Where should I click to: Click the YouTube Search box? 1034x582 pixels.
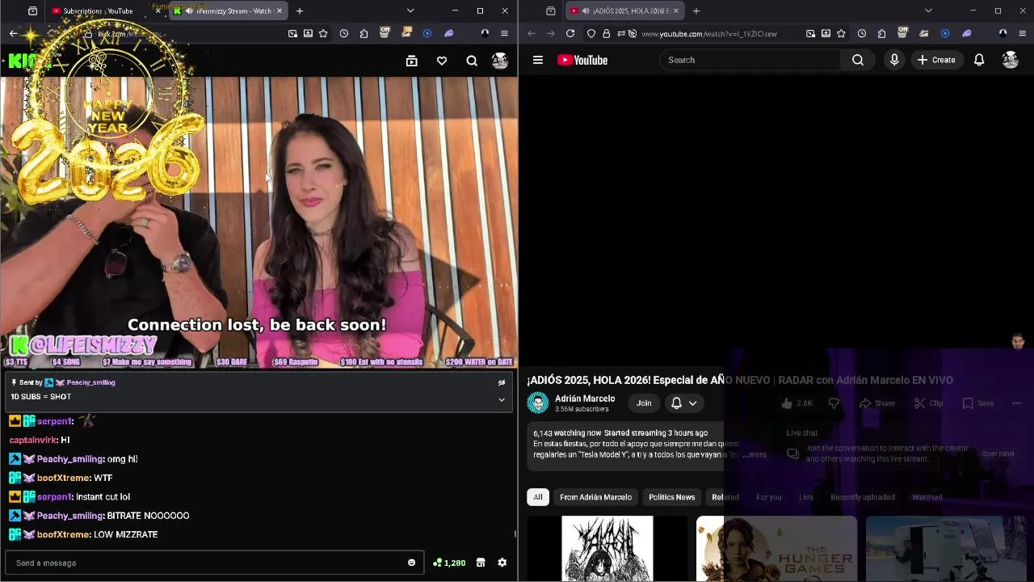pyautogui.click(x=751, y=60)
